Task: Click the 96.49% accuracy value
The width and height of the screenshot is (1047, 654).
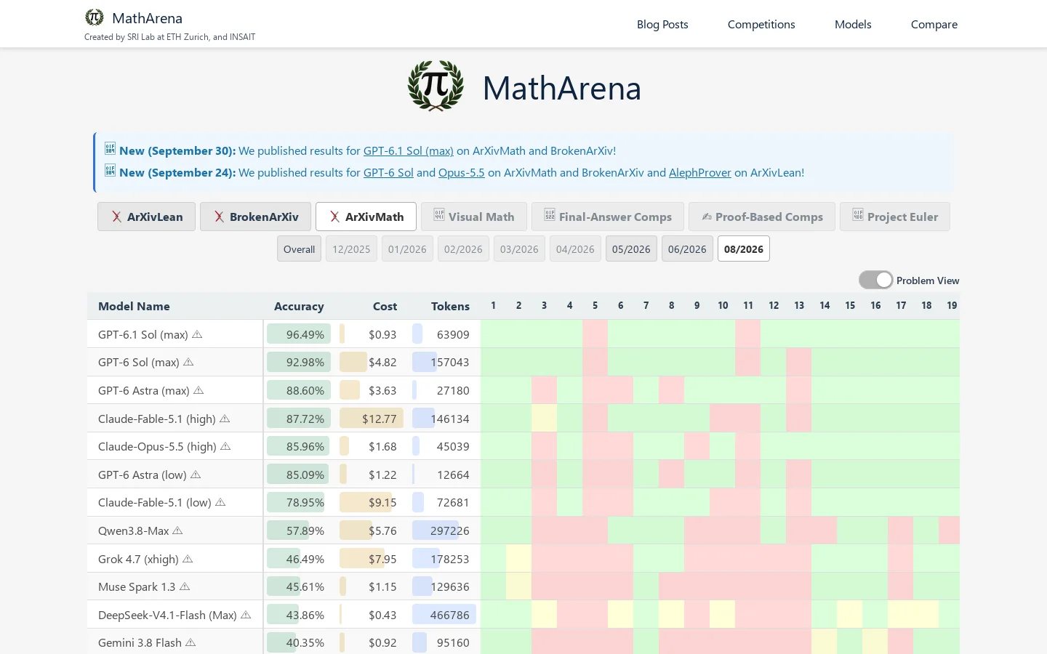Action: point(305,334)
